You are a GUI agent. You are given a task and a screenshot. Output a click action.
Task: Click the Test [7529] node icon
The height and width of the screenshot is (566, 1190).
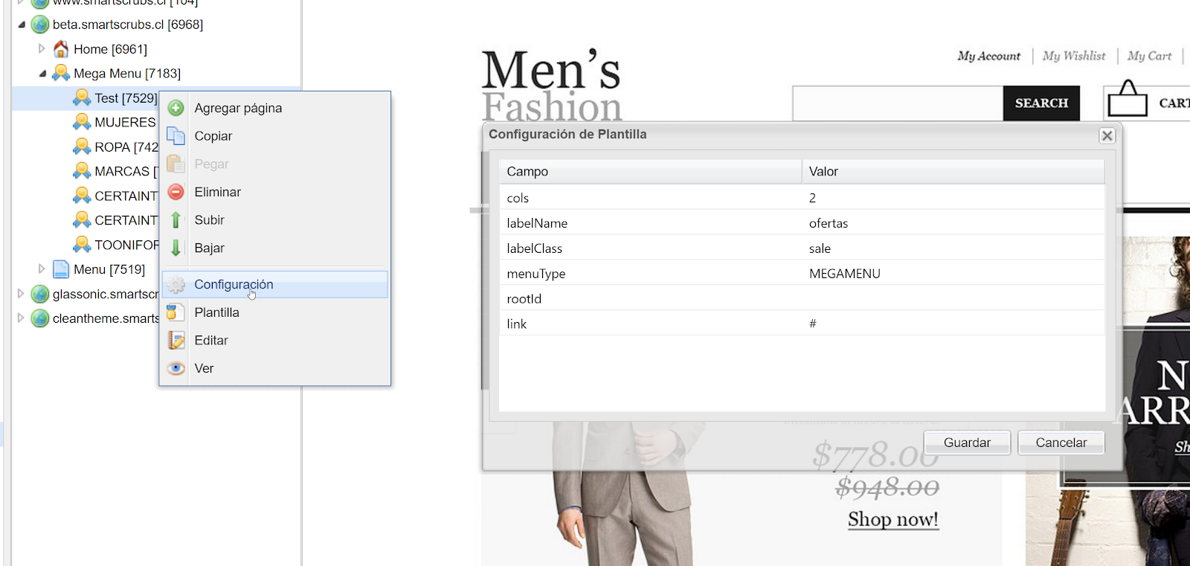(x=82, y=98)
